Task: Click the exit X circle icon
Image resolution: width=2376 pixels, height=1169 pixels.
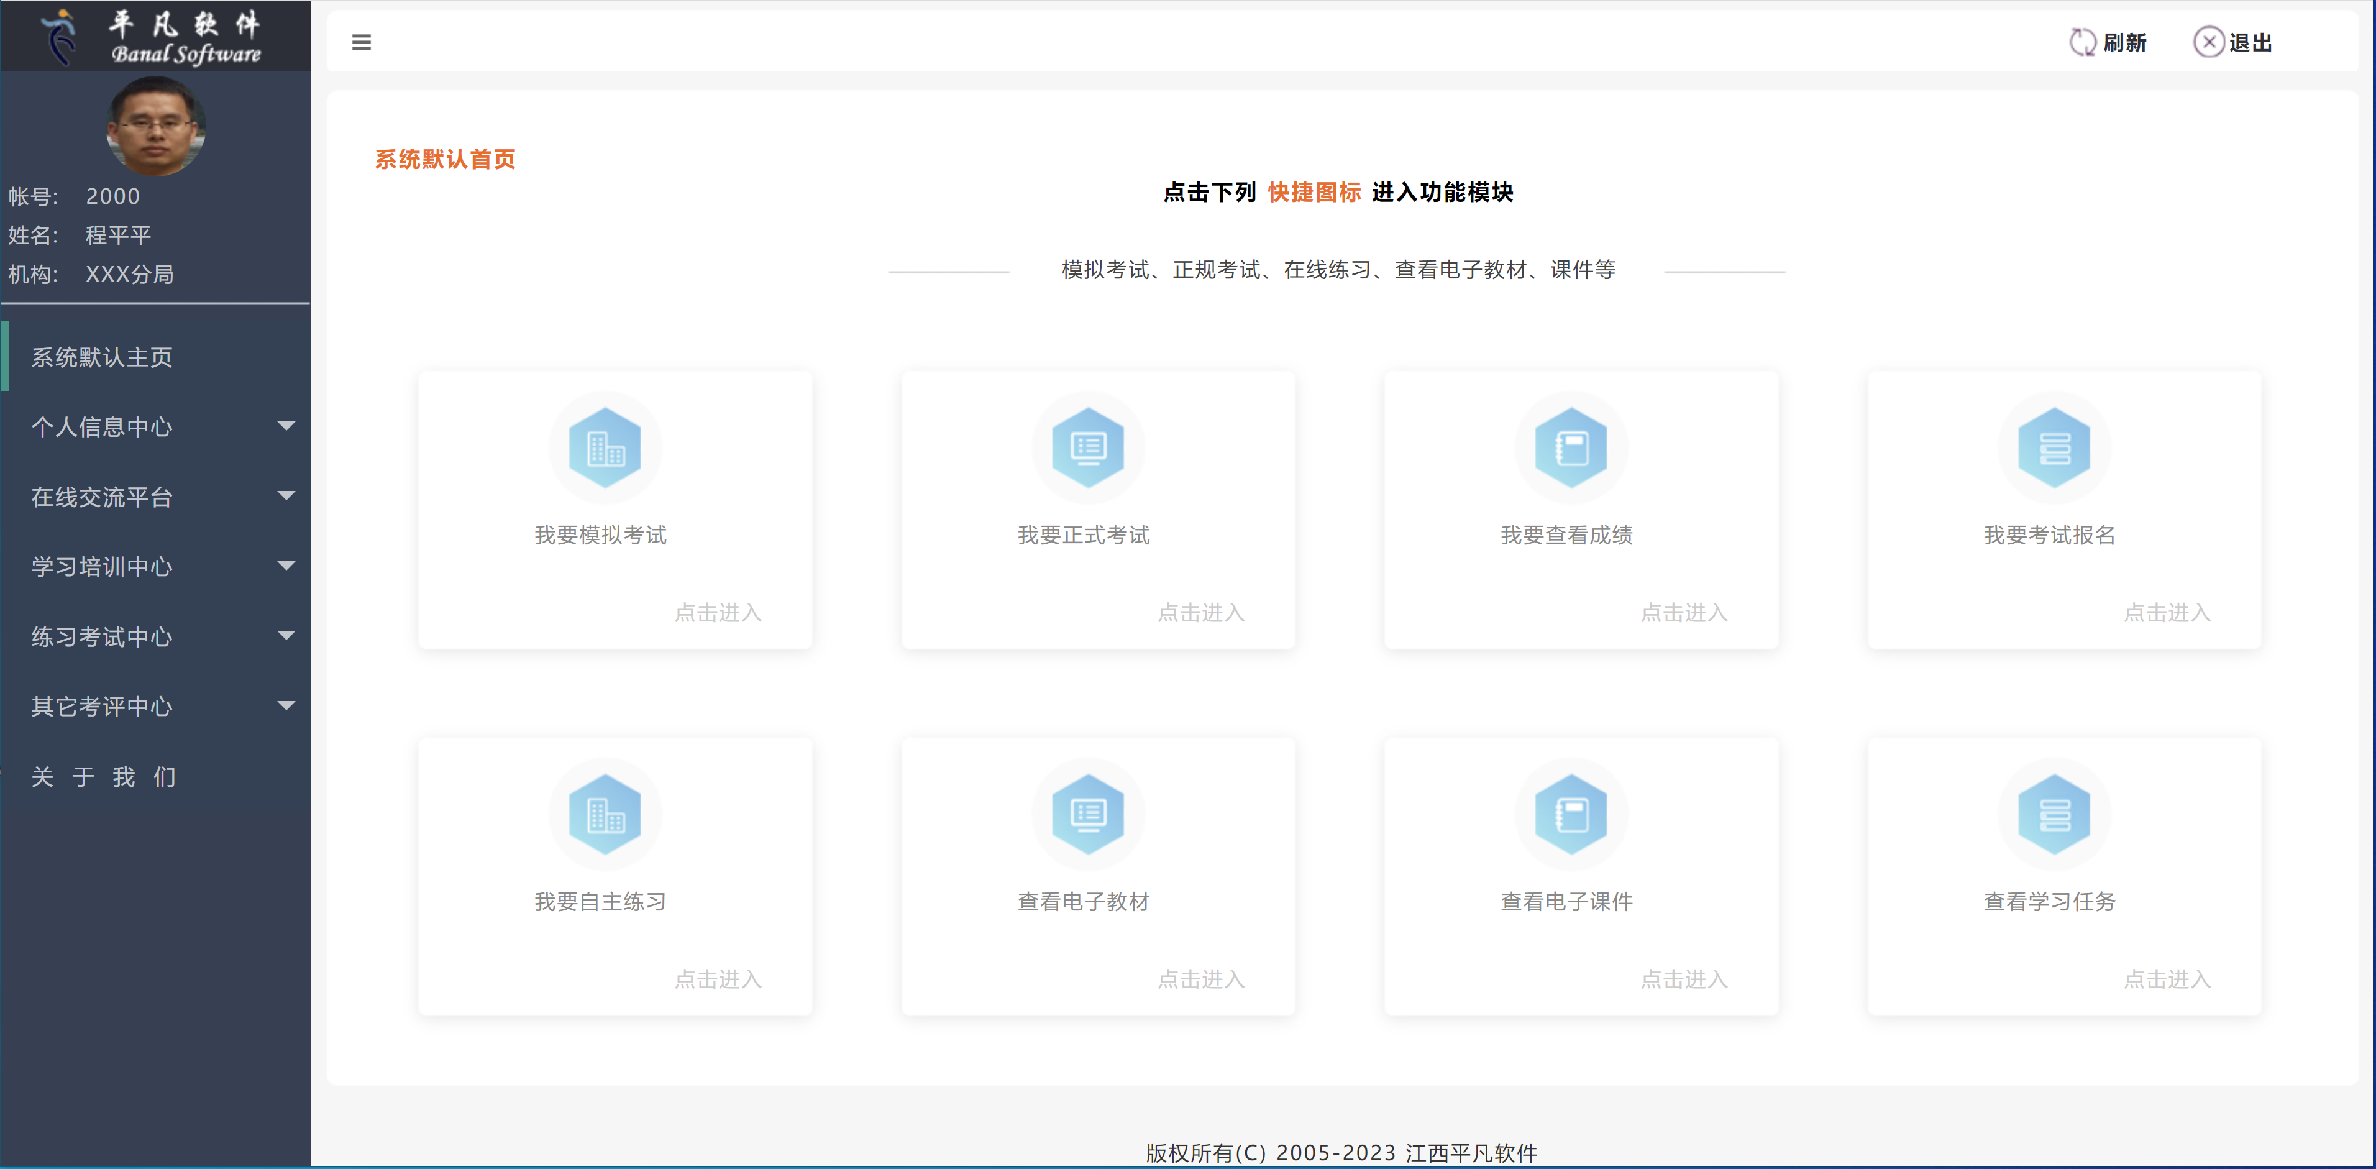Action: tap(2208, 42)
